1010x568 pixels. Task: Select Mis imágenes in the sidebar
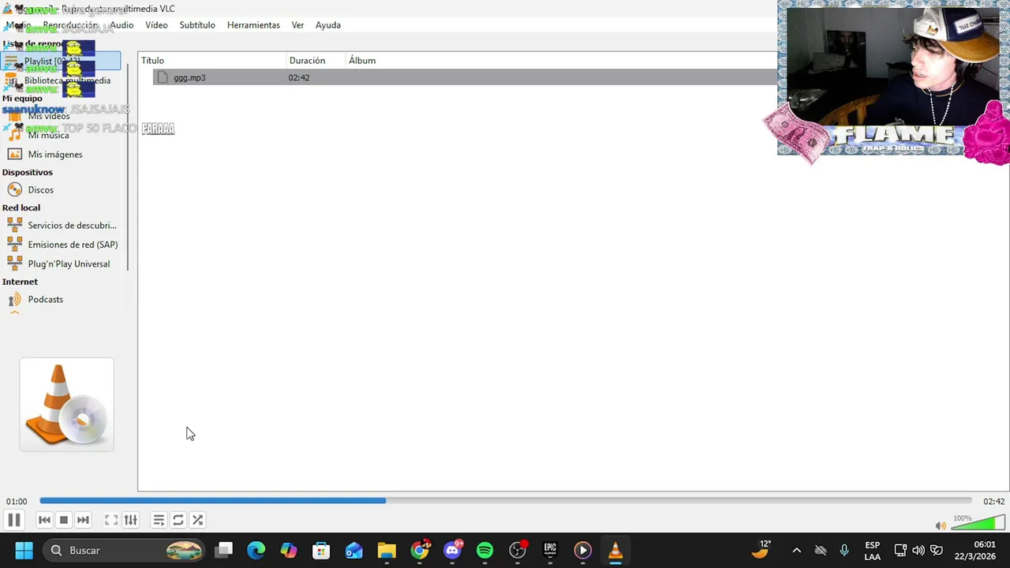(55, 154)
